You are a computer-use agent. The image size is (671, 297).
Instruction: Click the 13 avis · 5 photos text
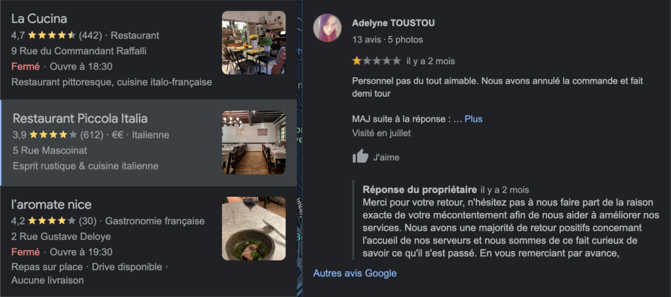pos(387,40)
